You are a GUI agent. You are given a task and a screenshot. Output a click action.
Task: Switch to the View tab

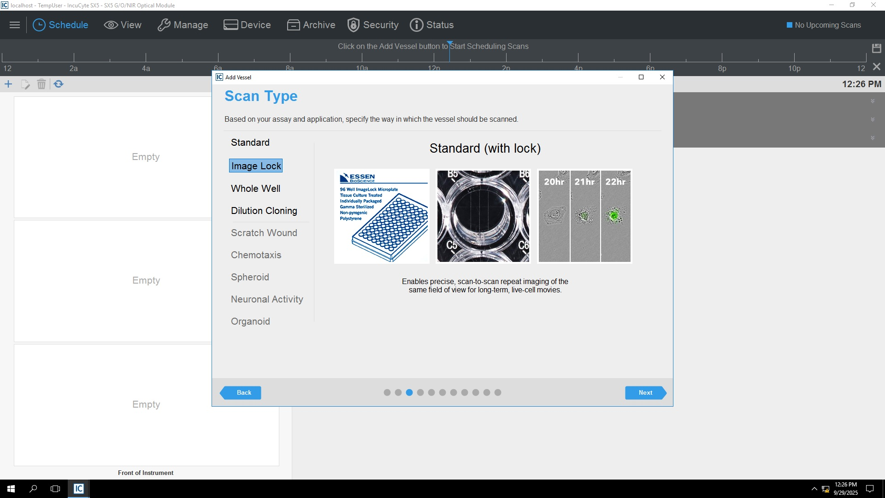tap(123, 25)
